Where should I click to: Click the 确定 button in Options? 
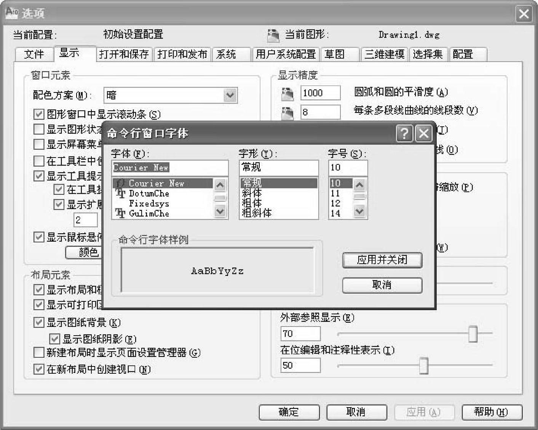pyautogui.click(x=289, y=412)
